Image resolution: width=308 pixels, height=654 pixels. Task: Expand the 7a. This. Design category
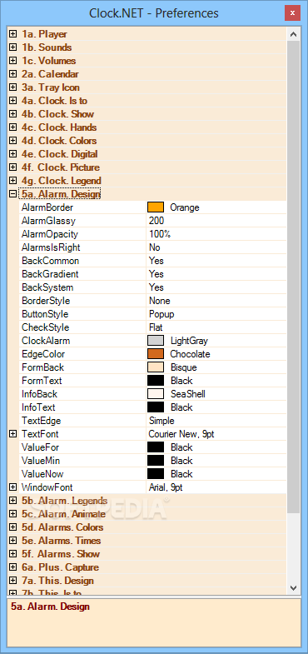[x=13, y=581]
